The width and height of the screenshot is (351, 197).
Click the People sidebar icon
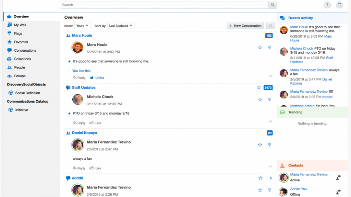tap(9, 67)
